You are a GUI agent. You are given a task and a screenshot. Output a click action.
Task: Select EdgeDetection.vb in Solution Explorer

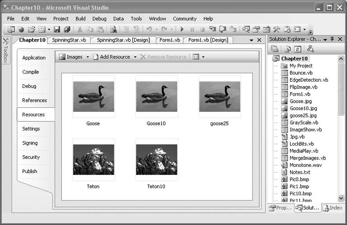(309, 80)
